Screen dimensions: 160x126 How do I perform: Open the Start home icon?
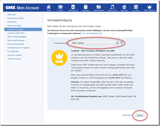(49, 8)
